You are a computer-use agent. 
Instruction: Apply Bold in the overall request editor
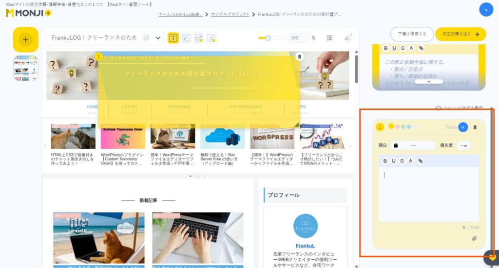[386, 48]
